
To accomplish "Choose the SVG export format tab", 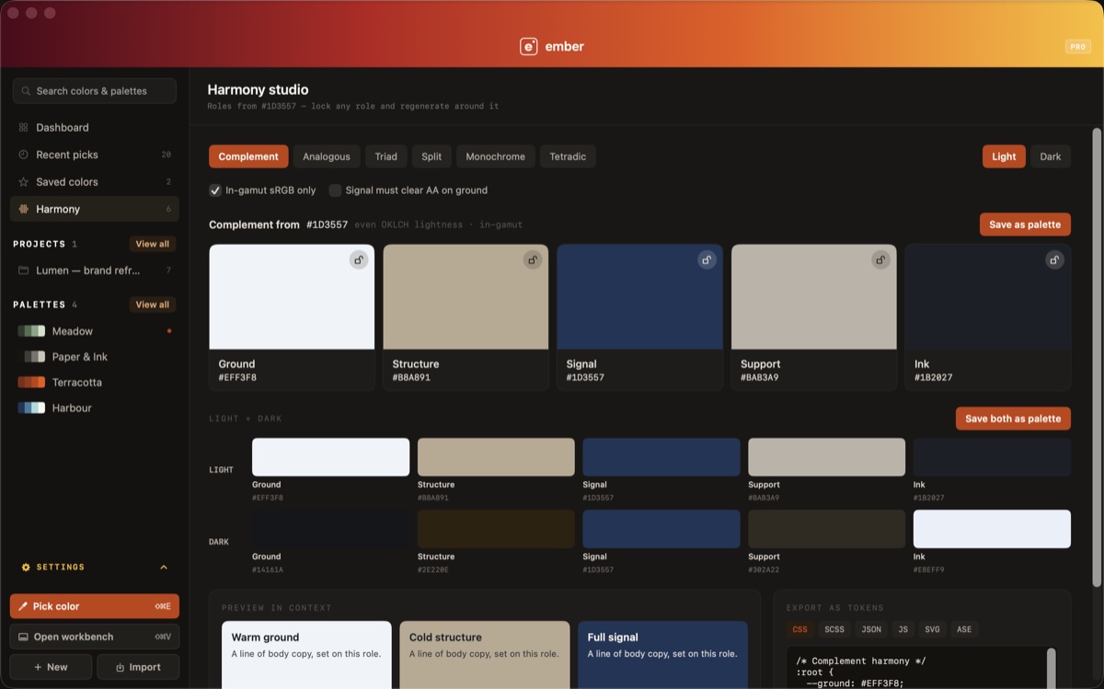I will pyautogui.click(x=933, y=629).
